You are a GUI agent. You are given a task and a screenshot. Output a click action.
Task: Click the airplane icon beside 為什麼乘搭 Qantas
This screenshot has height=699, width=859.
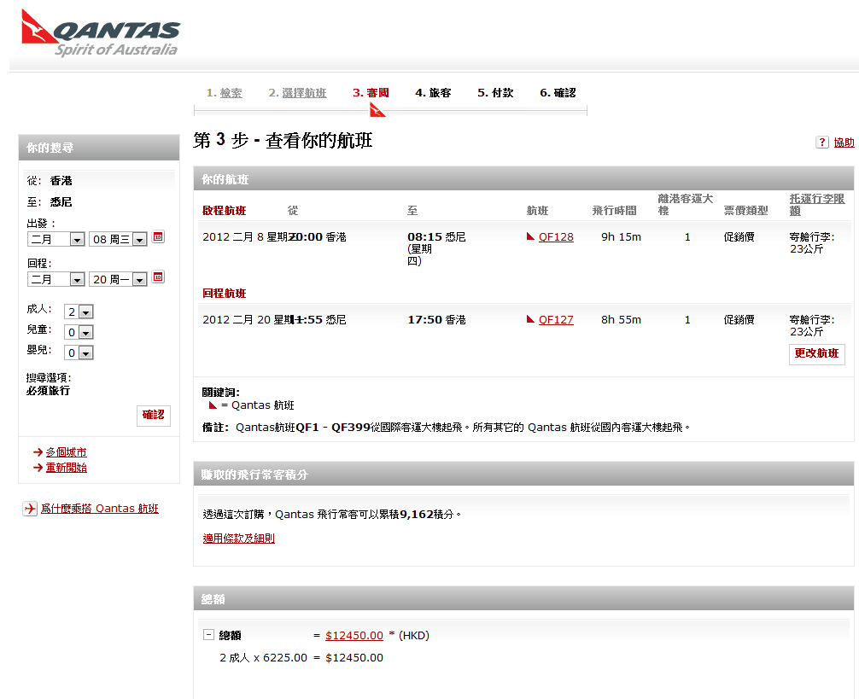point(30,509)
